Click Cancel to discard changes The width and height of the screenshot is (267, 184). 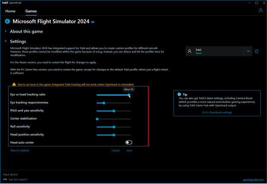116,151
